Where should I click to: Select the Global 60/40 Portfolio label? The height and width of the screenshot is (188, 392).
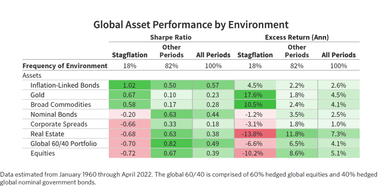pos(63,144)
